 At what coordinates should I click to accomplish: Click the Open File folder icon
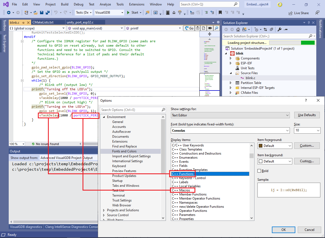[x=35, y=13]
